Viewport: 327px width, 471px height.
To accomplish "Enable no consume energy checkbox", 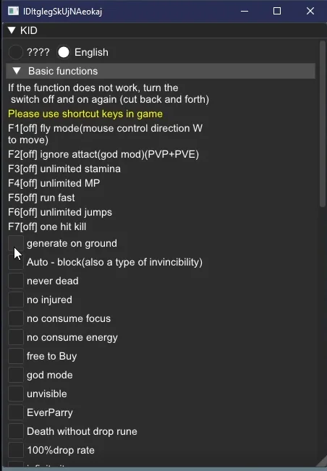I will click(x=16, y=337).
